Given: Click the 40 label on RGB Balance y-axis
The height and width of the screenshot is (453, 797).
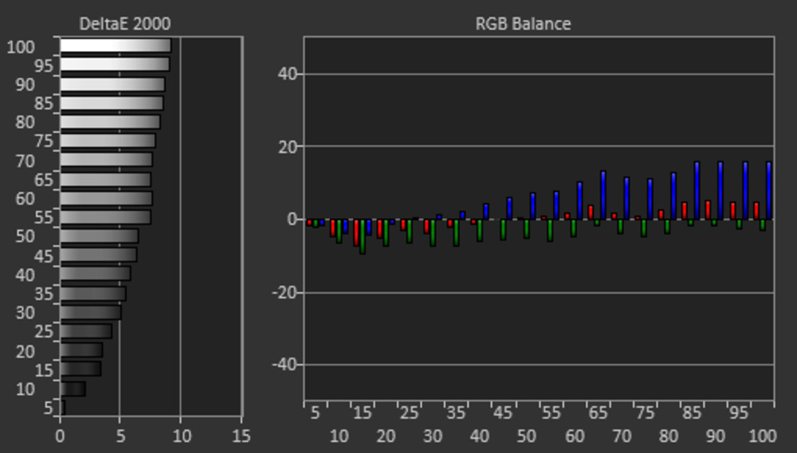Looking at the screenshot, I should pyautogui.click(x=287, y=74).
